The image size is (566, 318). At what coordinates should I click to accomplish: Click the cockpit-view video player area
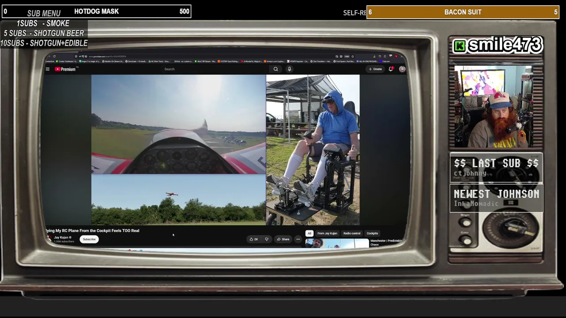(x=179, y=124)
